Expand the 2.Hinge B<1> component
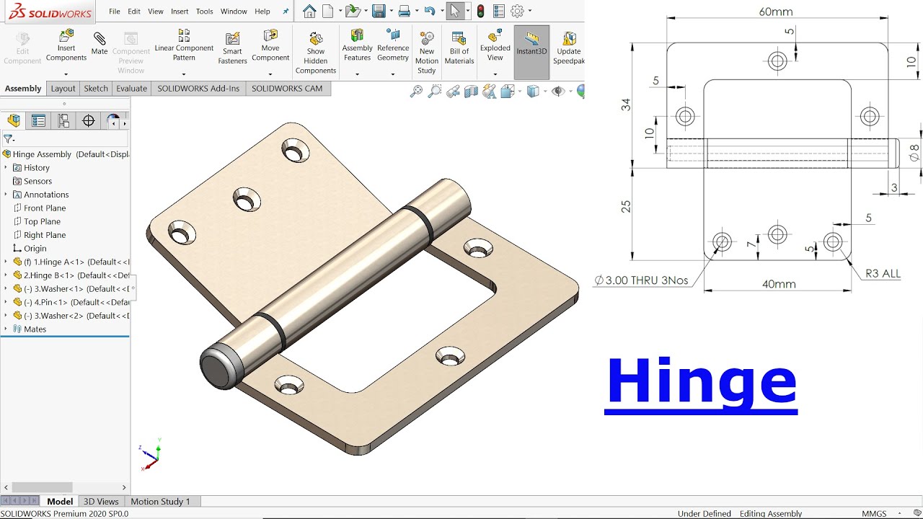Screen dimensions: 923x519 point(6,275)
